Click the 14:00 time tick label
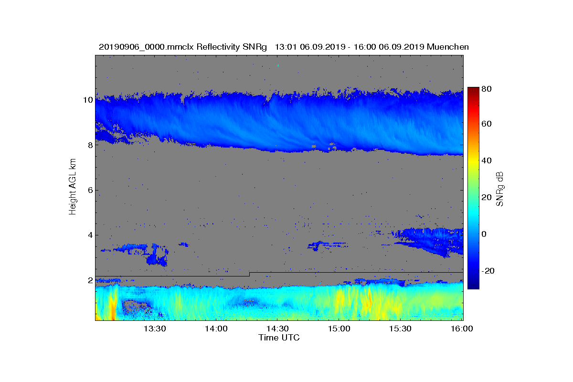 (216, 329)
